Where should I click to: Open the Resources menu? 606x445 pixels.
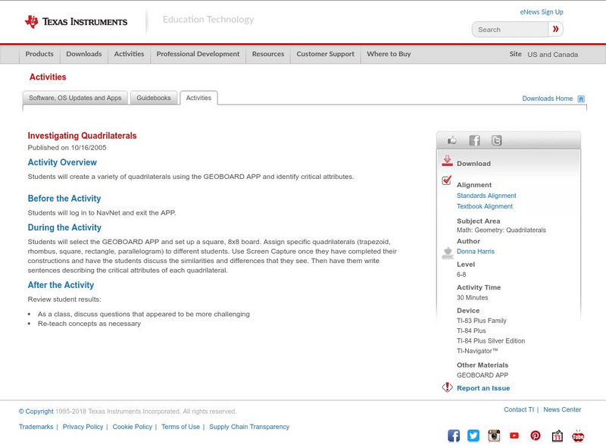(x=268, y=54)
